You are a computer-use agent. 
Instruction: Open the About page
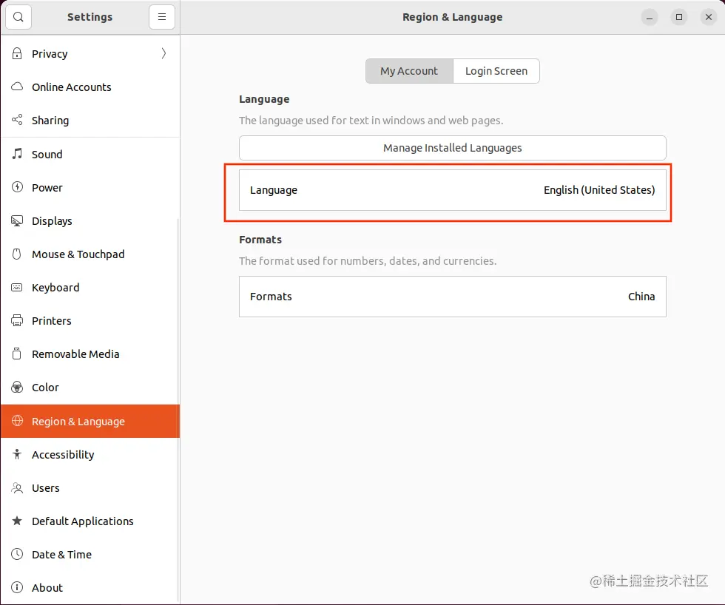[x=90, y=588]
